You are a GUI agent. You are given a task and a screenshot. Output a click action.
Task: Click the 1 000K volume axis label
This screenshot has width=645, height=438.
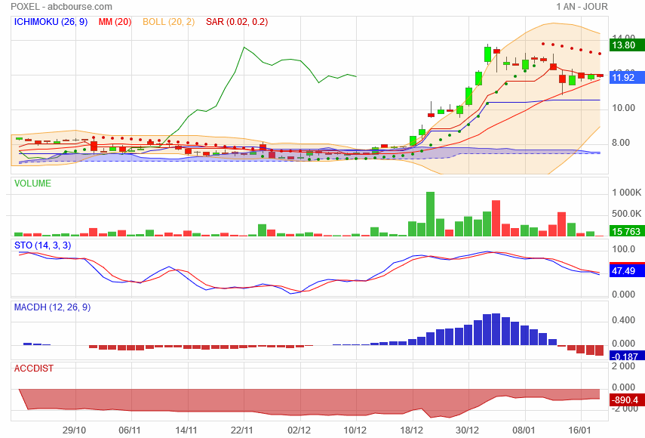tap(626, 193)
